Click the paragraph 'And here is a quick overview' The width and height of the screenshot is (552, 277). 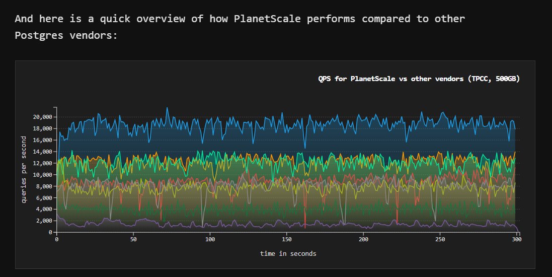[240, 27]
